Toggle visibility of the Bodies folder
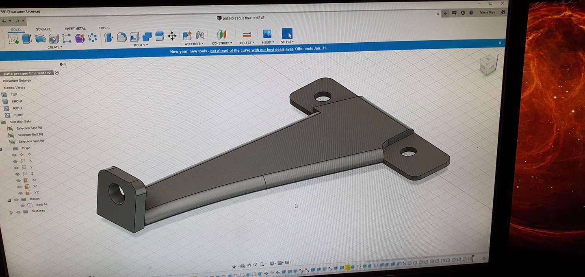This screenshot has width=585, height=277. coord(16,200)
